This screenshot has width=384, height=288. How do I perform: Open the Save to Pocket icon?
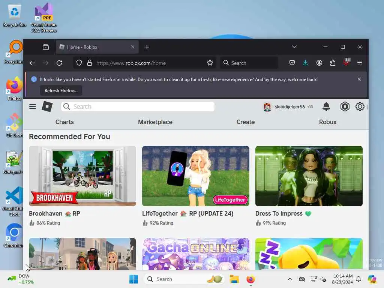coord(292,63)
